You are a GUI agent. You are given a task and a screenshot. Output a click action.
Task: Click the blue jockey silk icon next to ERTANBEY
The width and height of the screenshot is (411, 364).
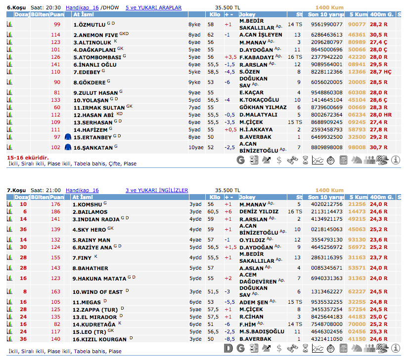coord(68,136)
